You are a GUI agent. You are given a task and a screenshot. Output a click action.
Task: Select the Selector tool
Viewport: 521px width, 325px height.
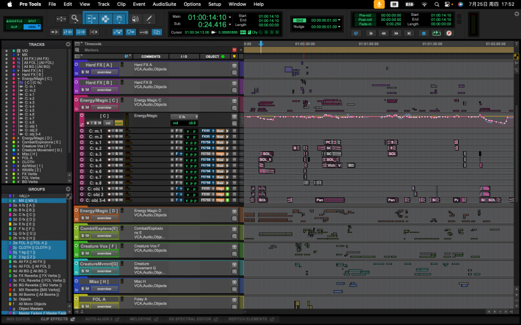105,19
